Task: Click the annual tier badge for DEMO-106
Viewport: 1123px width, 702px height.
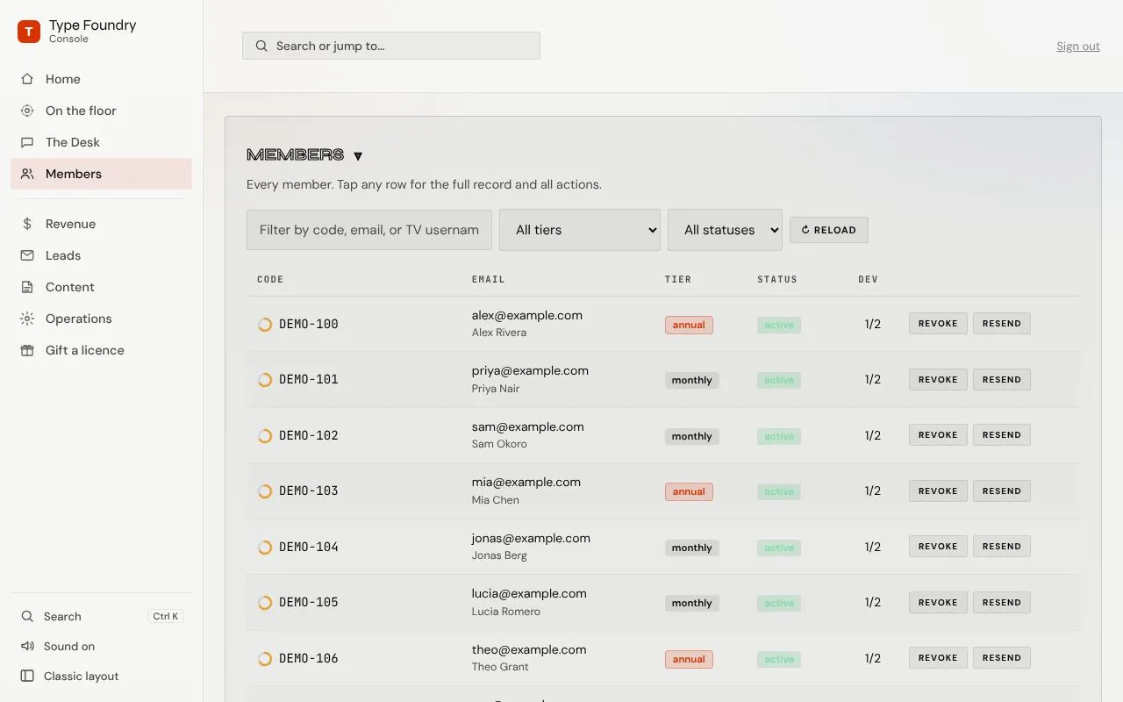Action: (689, 659)
